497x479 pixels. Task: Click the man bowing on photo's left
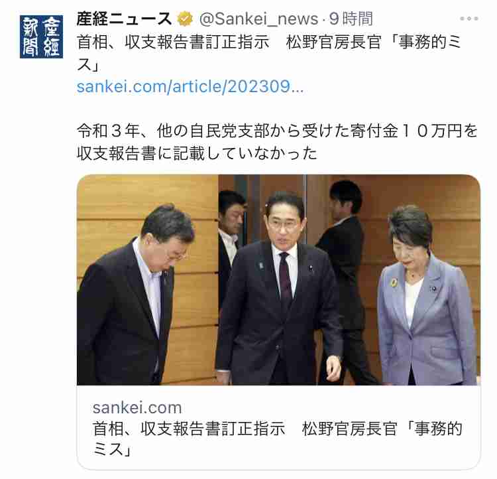[x=133, y=295]
